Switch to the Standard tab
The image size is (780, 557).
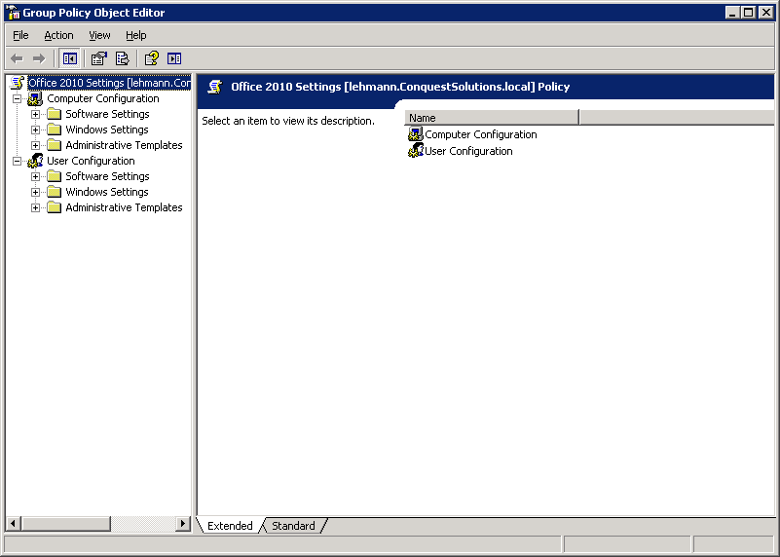point(293,526)
